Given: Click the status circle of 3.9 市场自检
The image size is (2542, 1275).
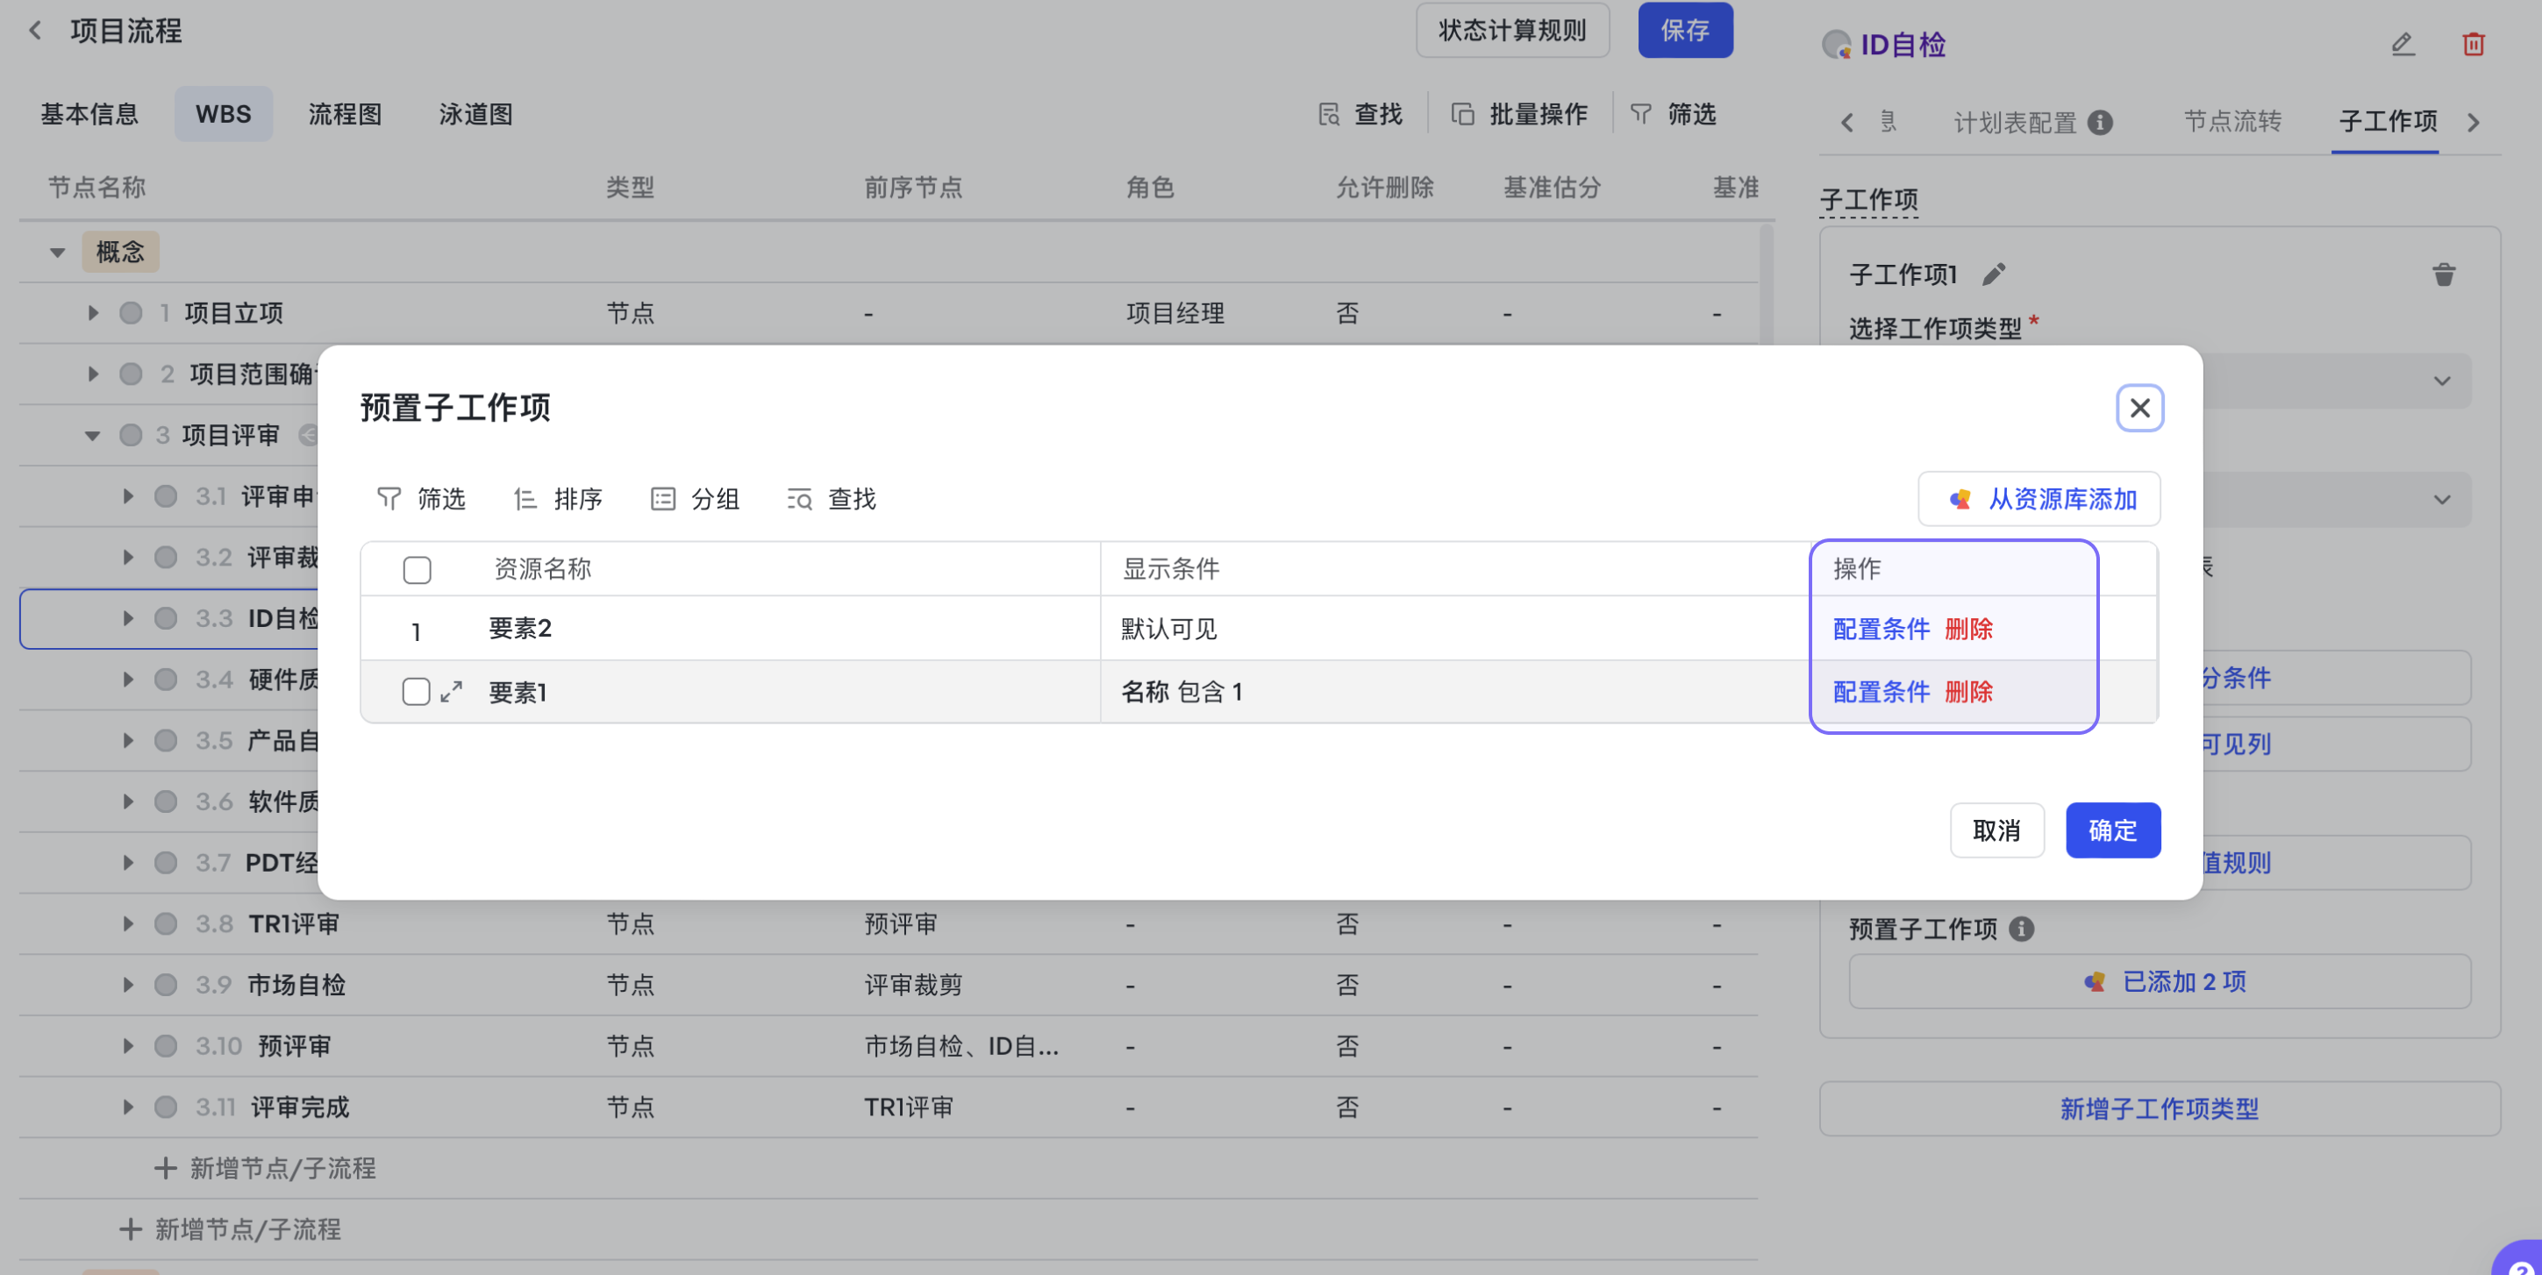Looking at the screenshot, I should click(x=166, y=985).
